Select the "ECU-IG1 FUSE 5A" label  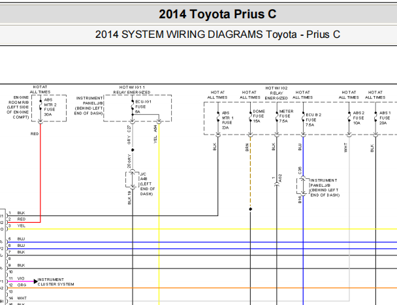143,106
